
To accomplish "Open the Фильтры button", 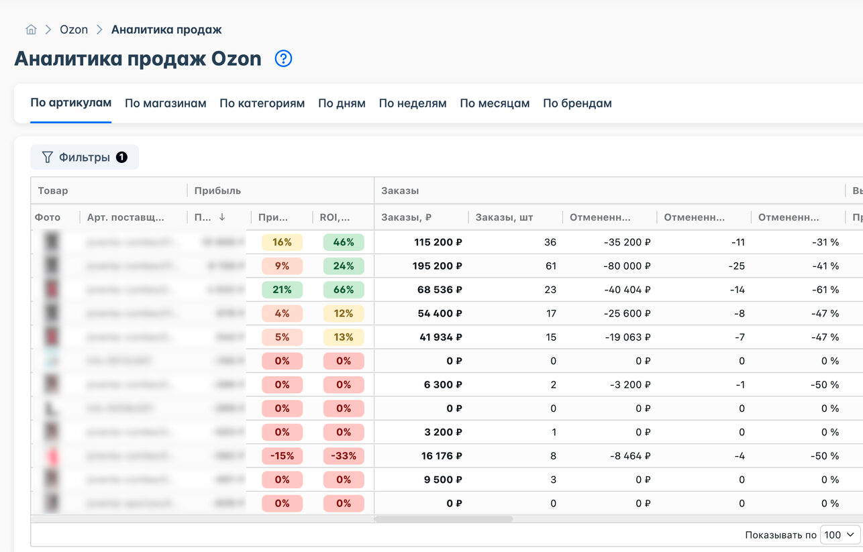I will (x=85, y=157).
